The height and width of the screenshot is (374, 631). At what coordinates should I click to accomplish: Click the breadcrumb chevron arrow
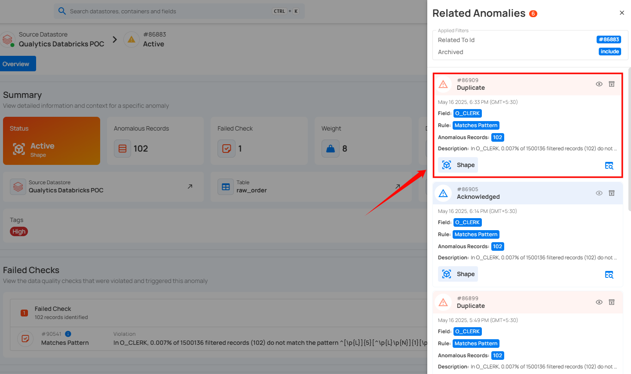point(114,40)
